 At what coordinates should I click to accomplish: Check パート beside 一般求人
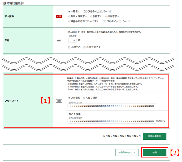click(101, 12)
